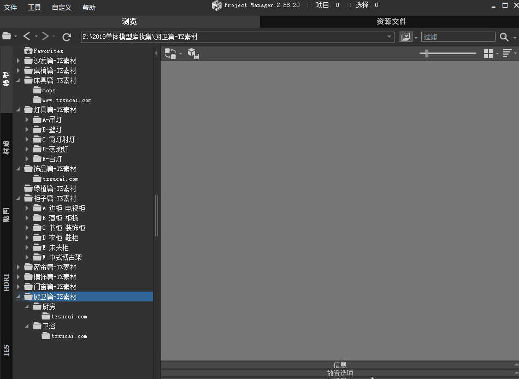Screen dimensions: 519x379
Task: Refresh the current directory
Action: coord(67,37)
